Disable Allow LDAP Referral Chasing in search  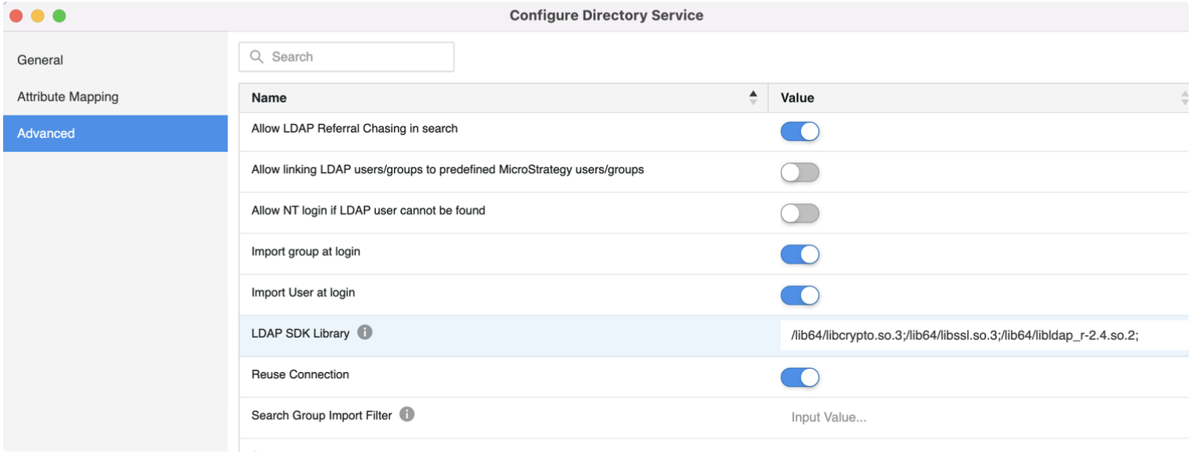tap(800, 131)
